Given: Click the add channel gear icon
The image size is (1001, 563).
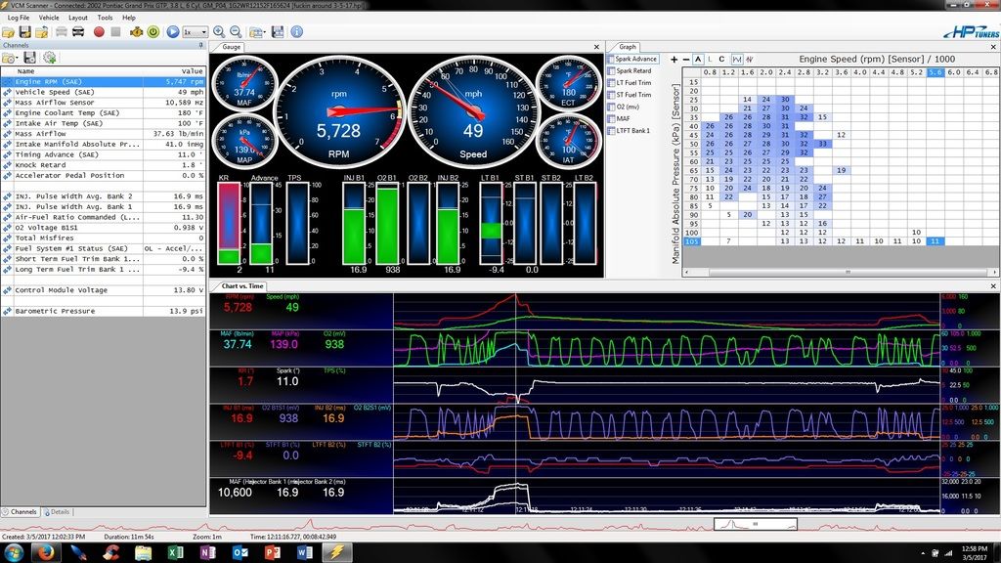Looking at the screenshot, I should (x=49, y=58).
